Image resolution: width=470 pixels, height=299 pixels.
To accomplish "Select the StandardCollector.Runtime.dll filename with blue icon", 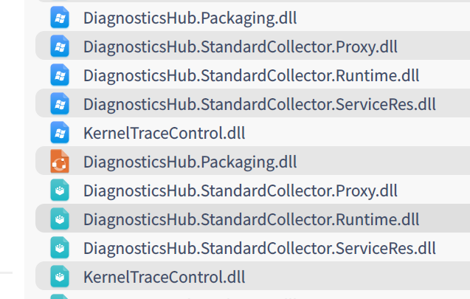I will point(251,75).
